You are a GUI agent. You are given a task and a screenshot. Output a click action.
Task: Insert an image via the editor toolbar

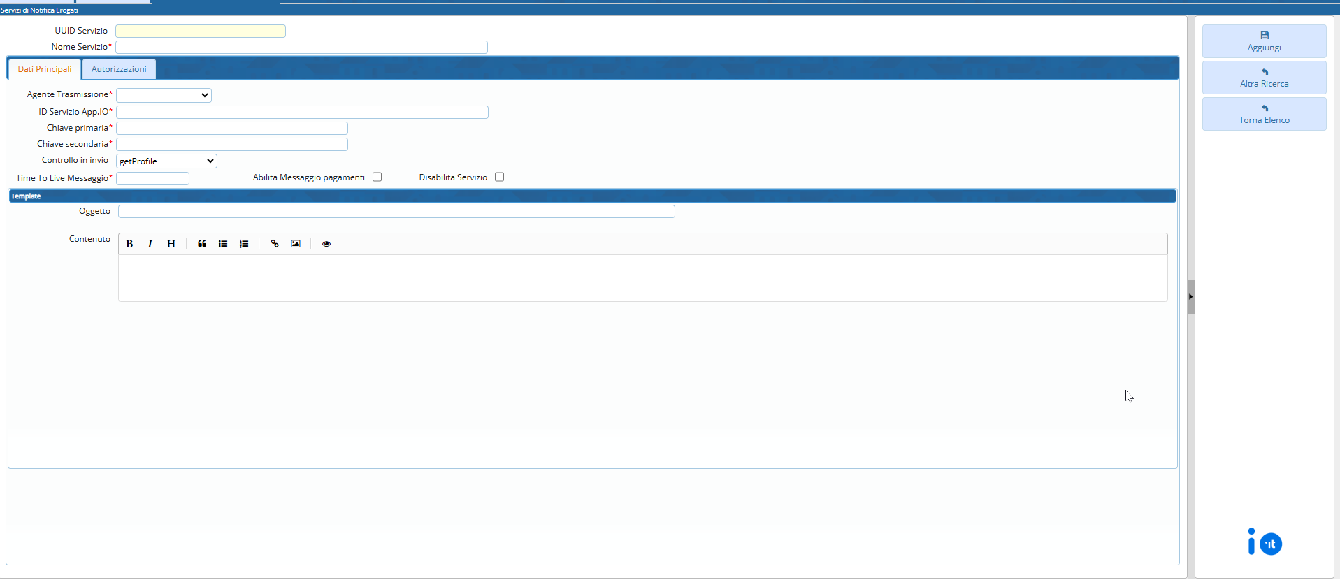296,244
